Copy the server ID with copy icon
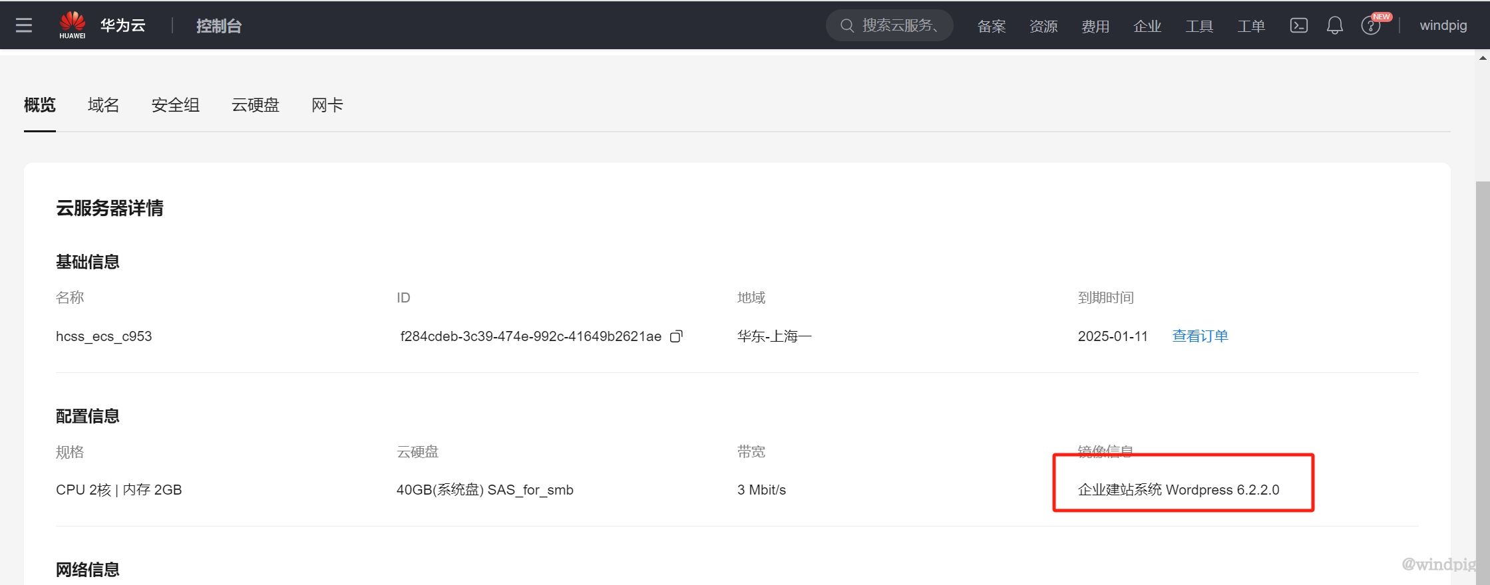Screen dimensions: 1490x585 tap(675, 336)
